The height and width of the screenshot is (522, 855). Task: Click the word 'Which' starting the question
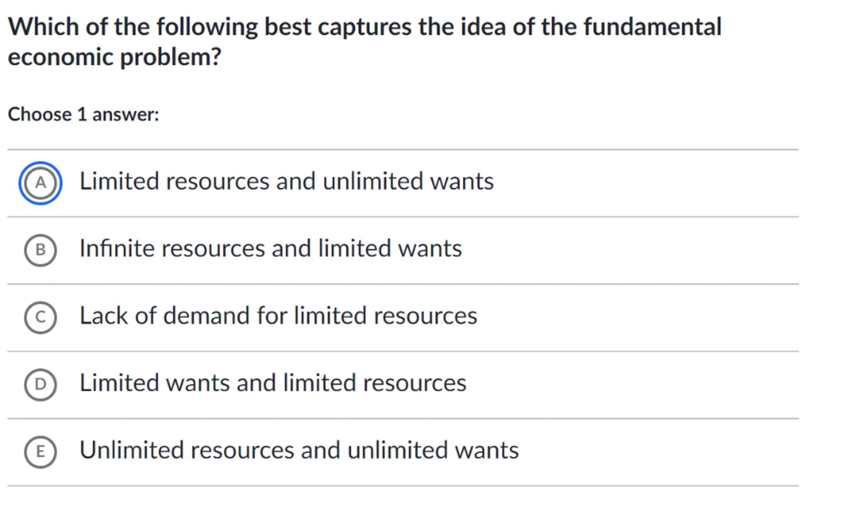tap(43, 27)
